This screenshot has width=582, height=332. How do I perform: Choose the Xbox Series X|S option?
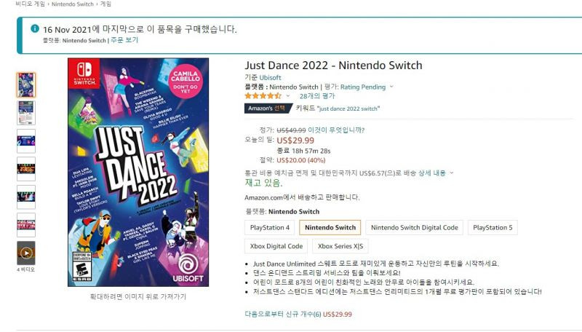[340, 246]
